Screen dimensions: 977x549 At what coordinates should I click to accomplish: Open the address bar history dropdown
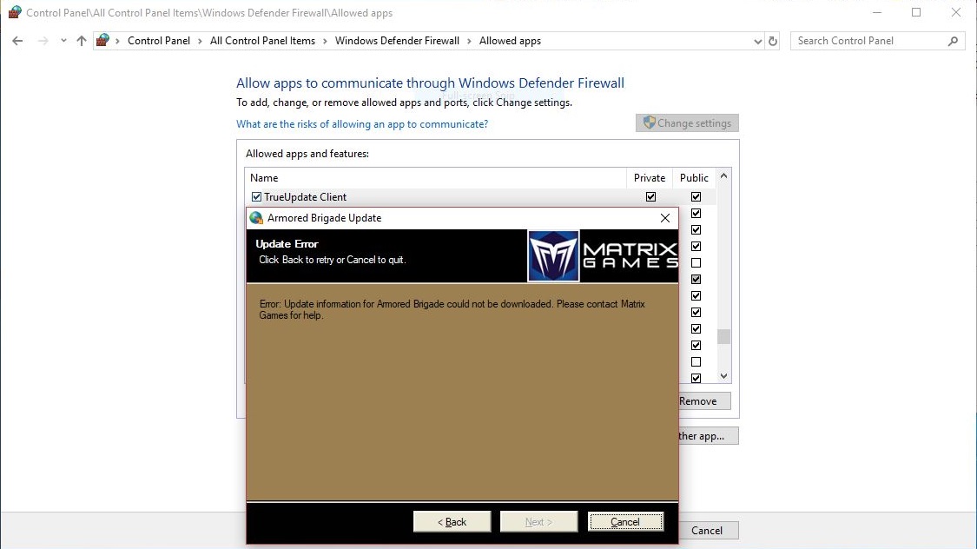[757, 41]
